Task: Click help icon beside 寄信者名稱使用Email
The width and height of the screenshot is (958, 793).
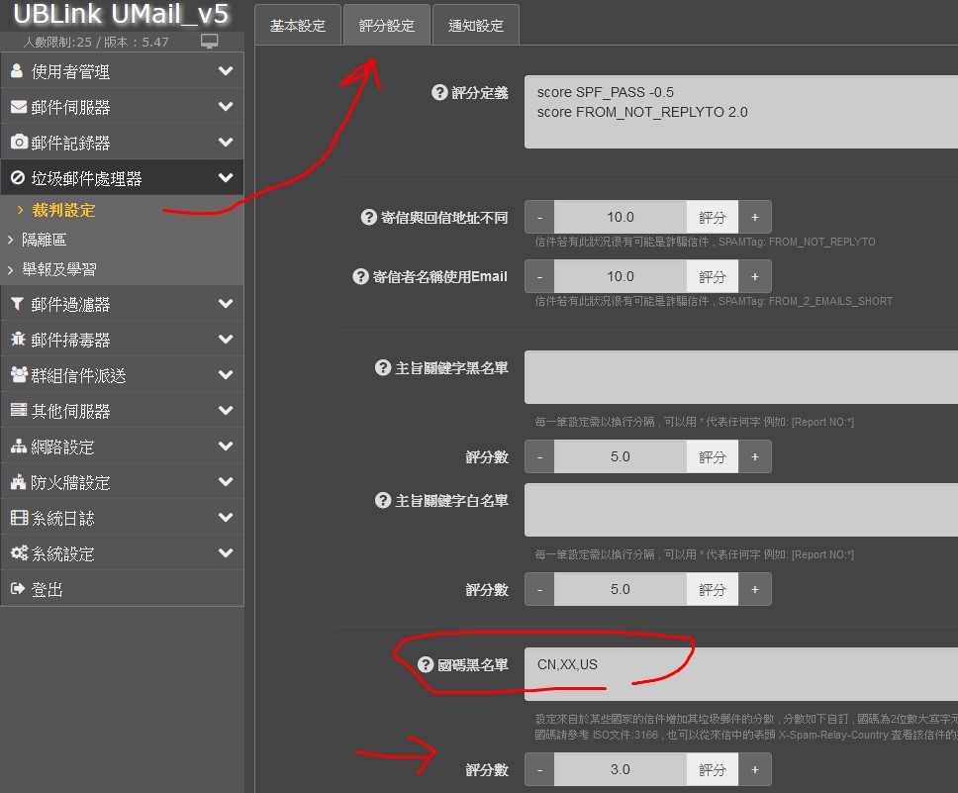Action: (x=360, y=276)
